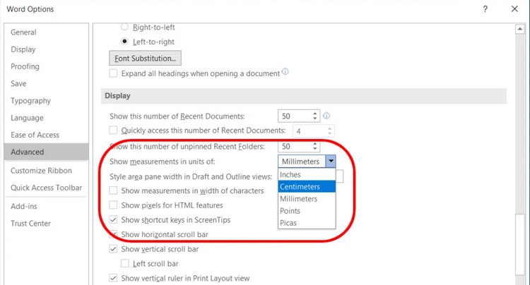This screenshot has height=285, width=530.
Task: Close the Word Options dialog
Action: click(514, 9)
